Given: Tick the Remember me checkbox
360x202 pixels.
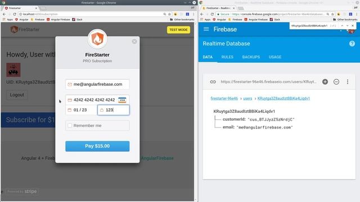Looking at the screenshot, I should point(70,126).
